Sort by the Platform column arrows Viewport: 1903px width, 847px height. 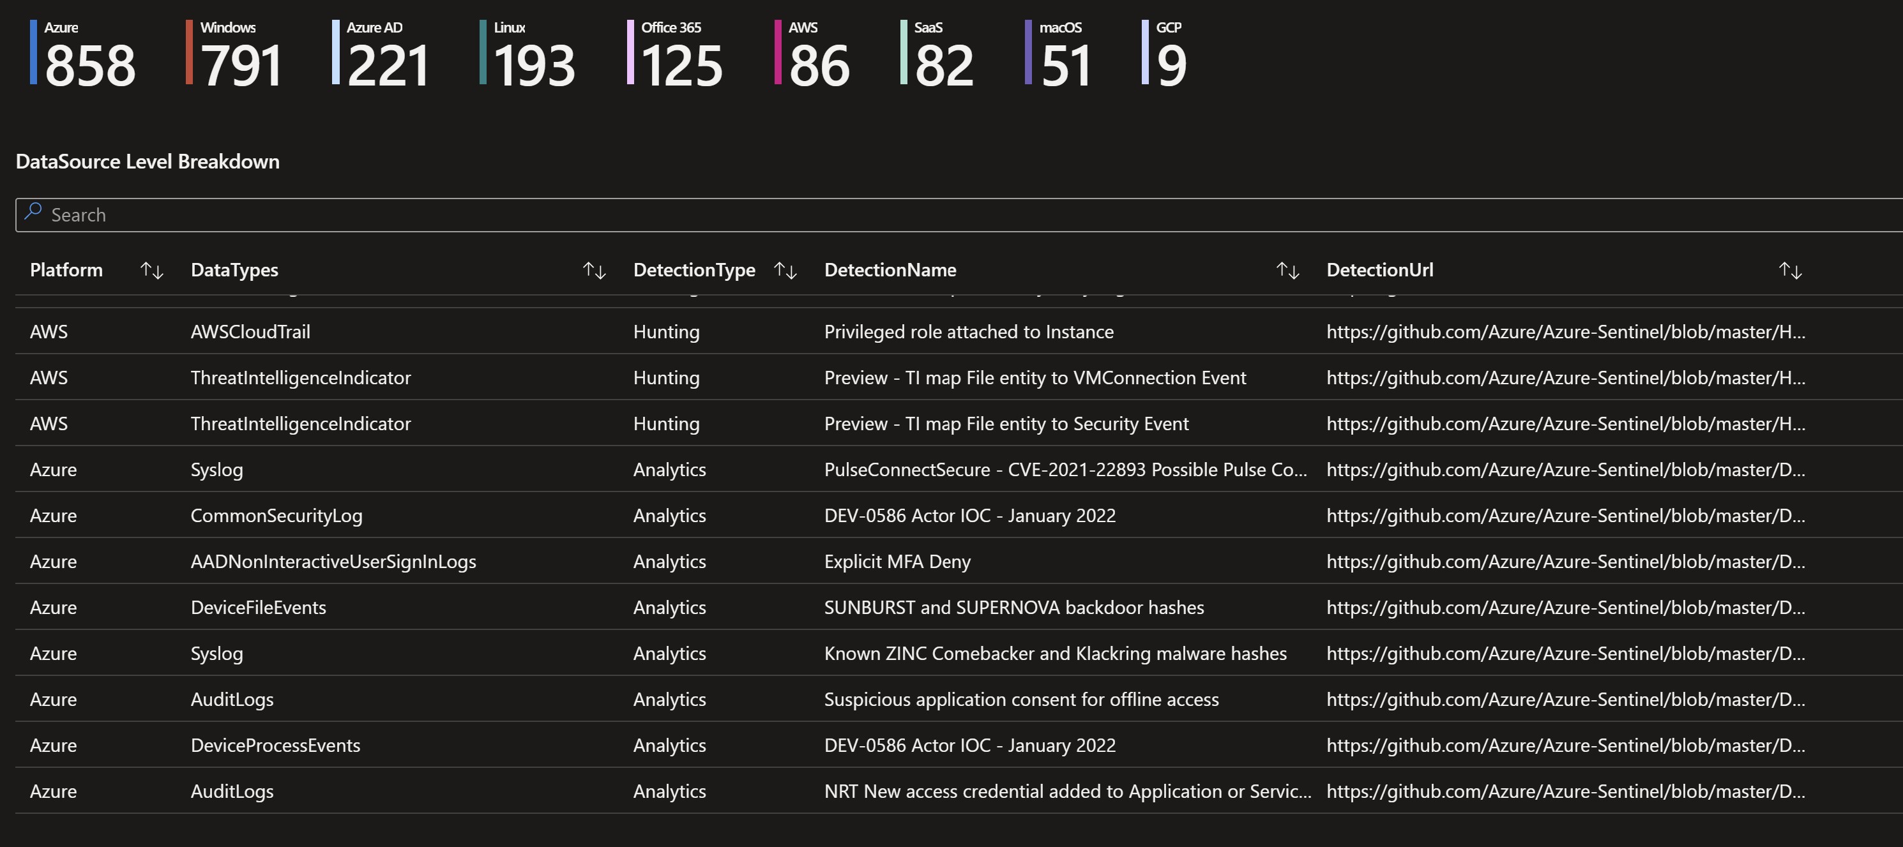(x=152, y=270)
